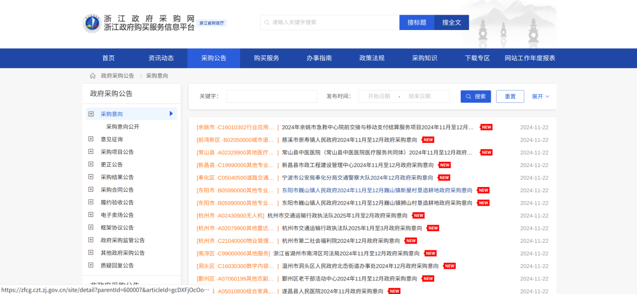Expand the 电子卖场公告 plus icon
The width and height of the screenshot is (637, 294).
point(91,215)
